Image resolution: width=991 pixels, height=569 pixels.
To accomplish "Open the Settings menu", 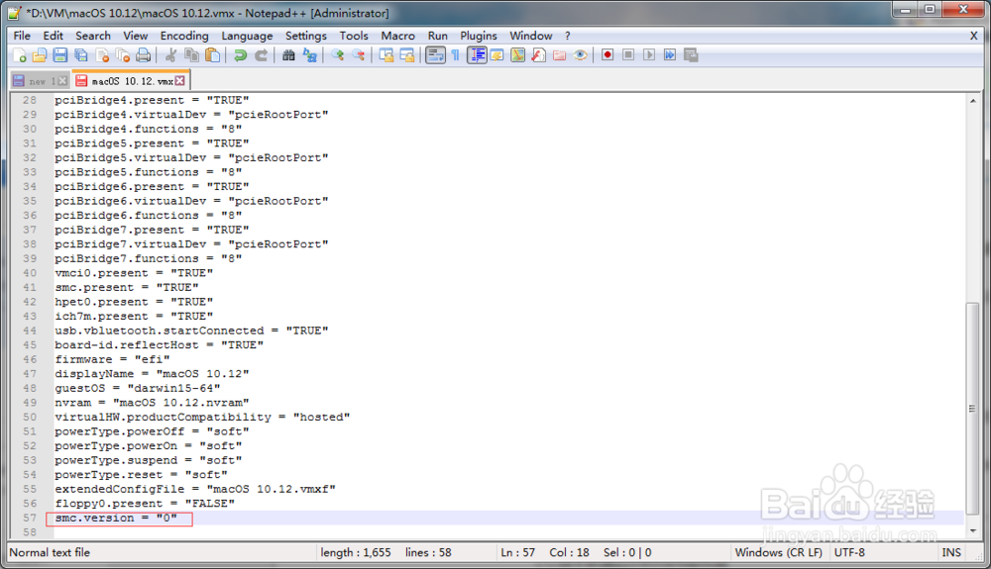I will coord(306,36).
